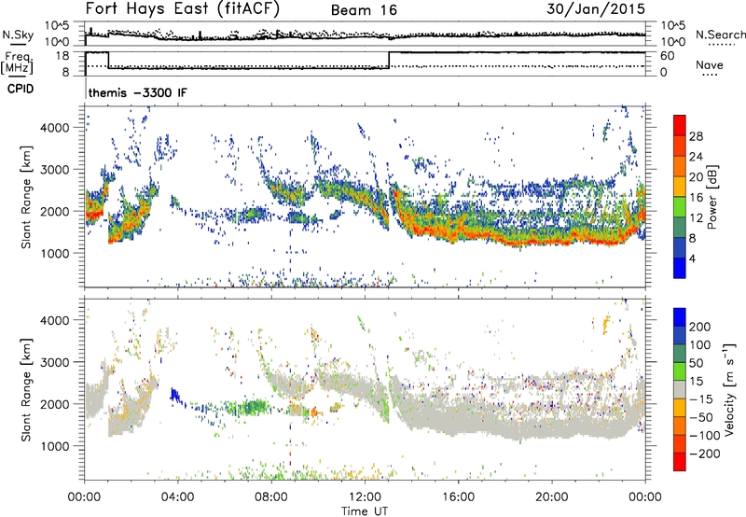Click the frequency step-up line near 13:00

coord(389,60)
